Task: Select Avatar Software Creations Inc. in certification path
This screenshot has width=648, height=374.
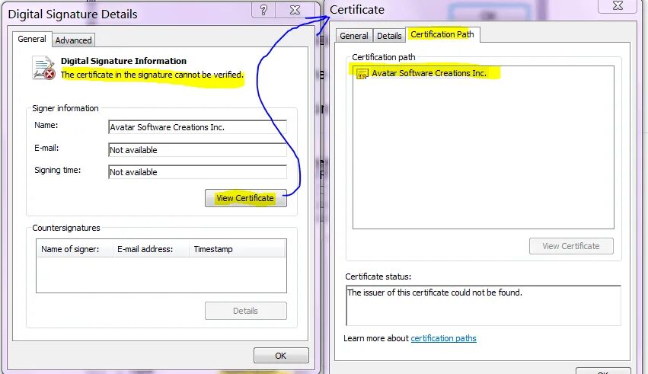Action: point(429,73)
